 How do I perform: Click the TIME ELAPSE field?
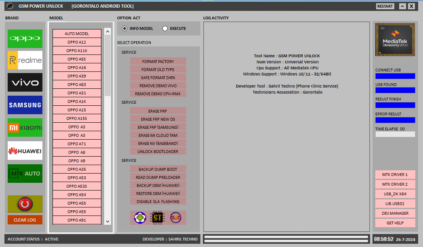pos(395,134)
